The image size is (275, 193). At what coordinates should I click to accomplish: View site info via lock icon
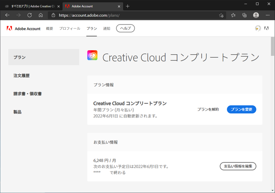53,15
